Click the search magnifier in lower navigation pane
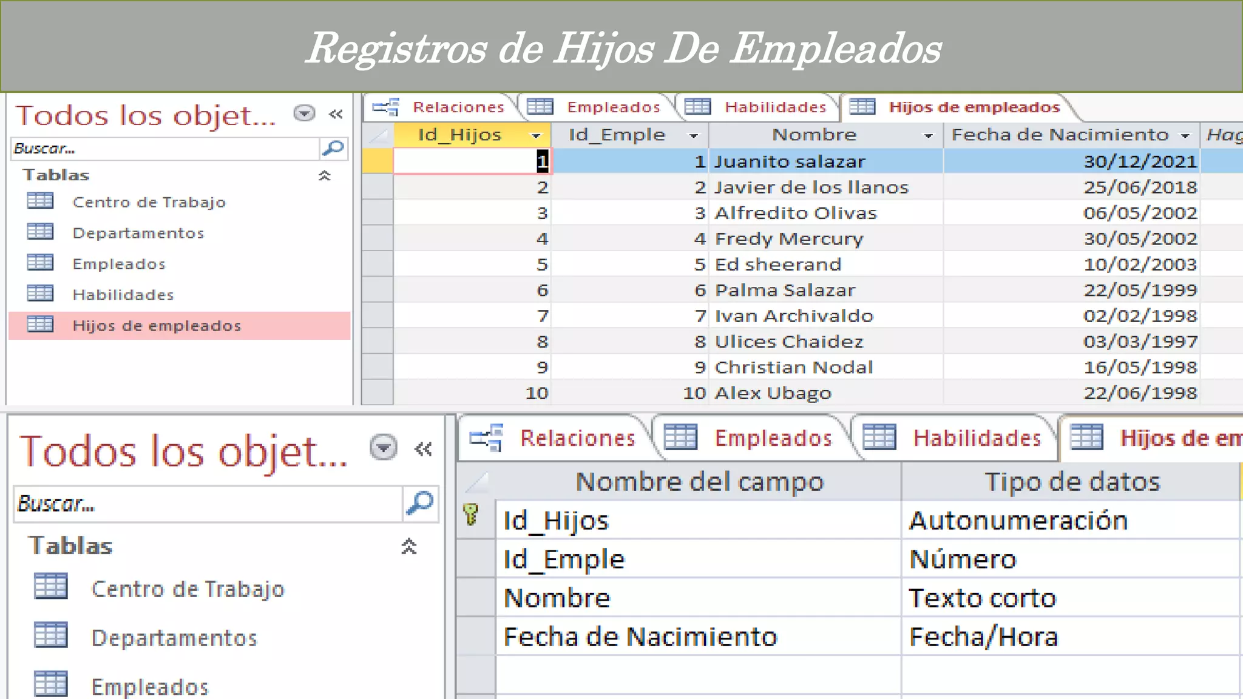Image resolution: width=1243 pixels, height=699 pixels. [x=420, y=503]
